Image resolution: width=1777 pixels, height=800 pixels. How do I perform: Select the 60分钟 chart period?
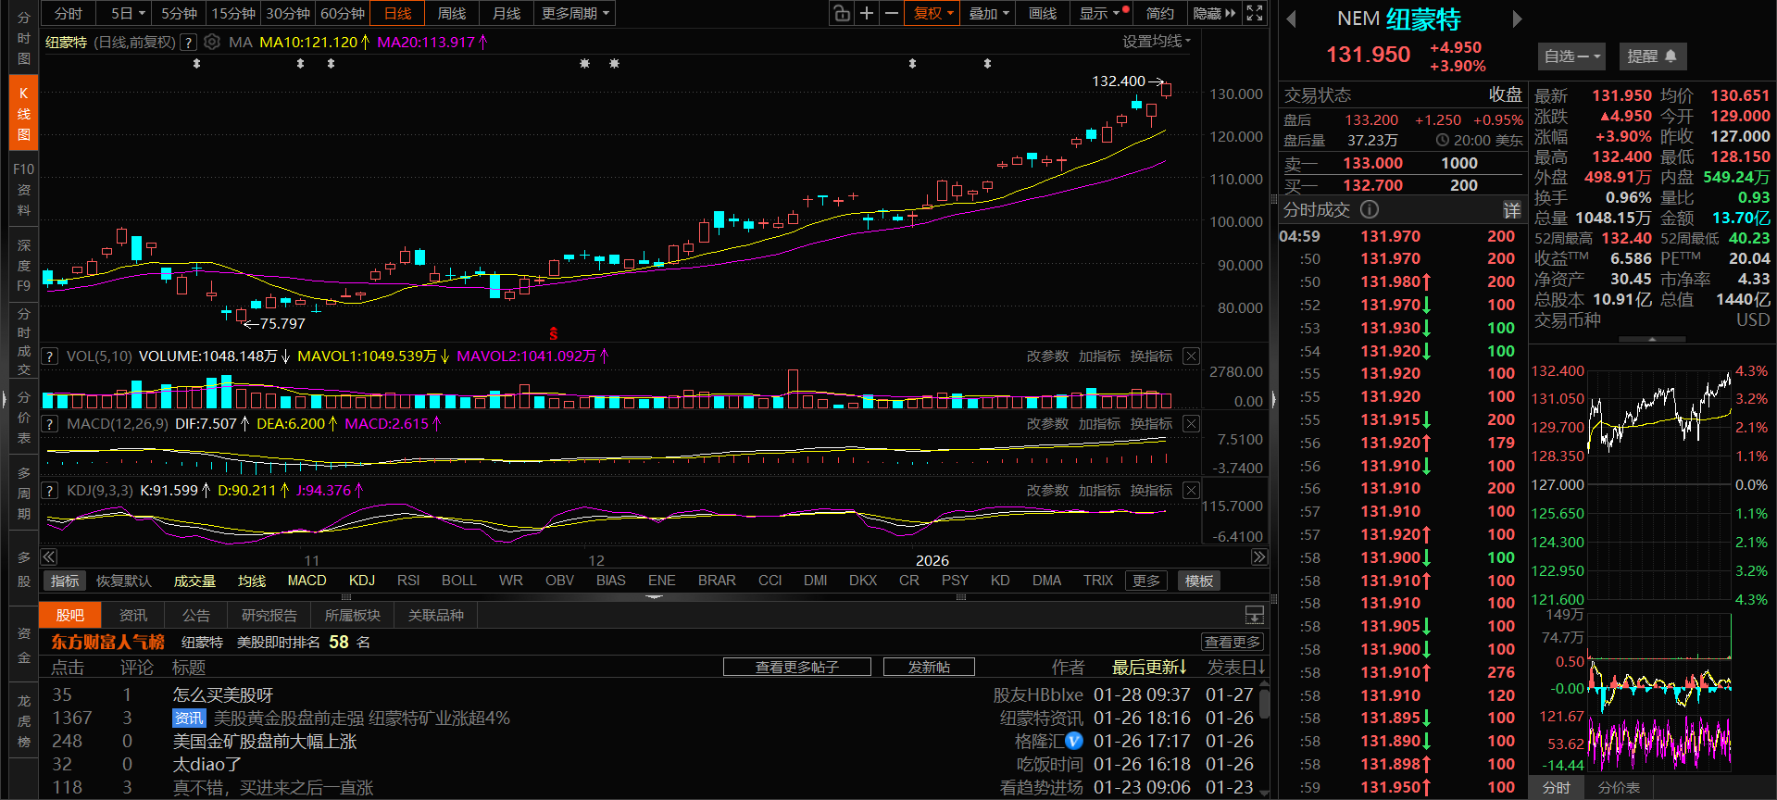(x=343, y=13)
